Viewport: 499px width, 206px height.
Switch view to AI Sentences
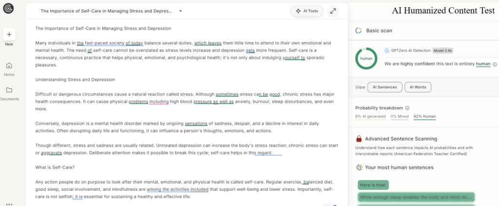[x=385, y=87]
